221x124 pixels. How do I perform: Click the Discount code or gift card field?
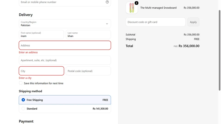click(156, 22)
